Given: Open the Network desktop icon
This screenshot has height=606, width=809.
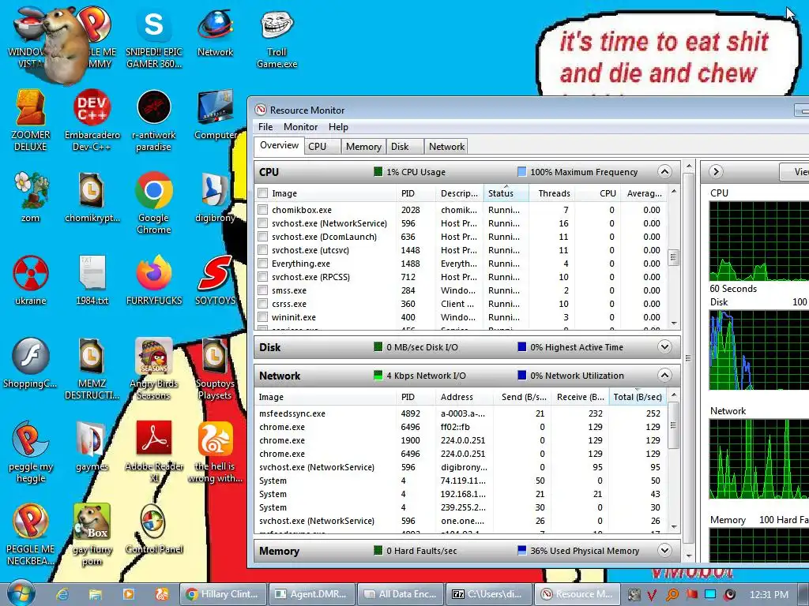Looking at the screenshot, I should (x=215, y=35).
